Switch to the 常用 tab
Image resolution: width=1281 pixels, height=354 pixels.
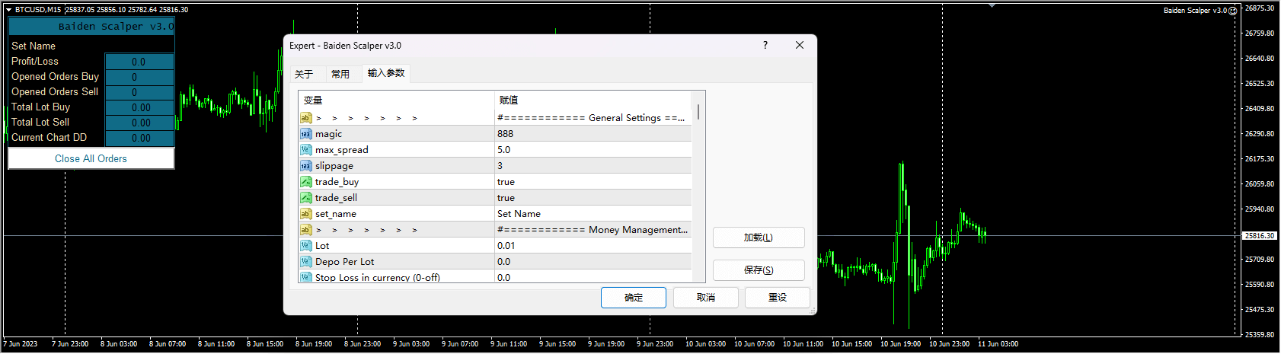(x=340, y=74)
